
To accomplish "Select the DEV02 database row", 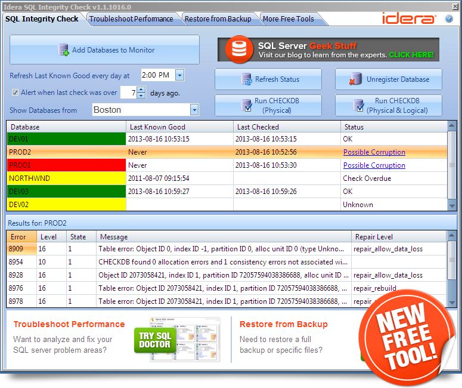I will (227, 205).
